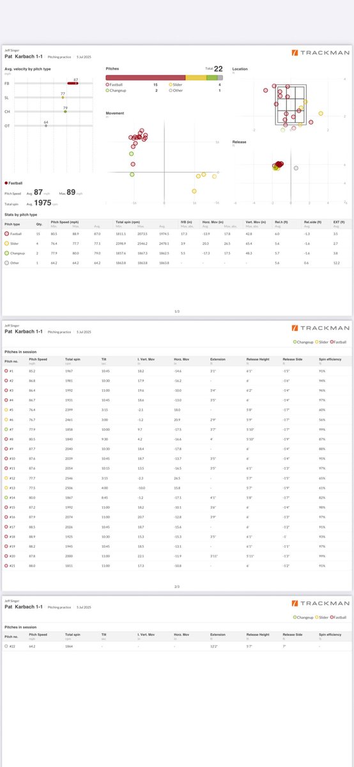
Task: Select the Other legend circle under the Pitches bar
Action: point(171,91)
